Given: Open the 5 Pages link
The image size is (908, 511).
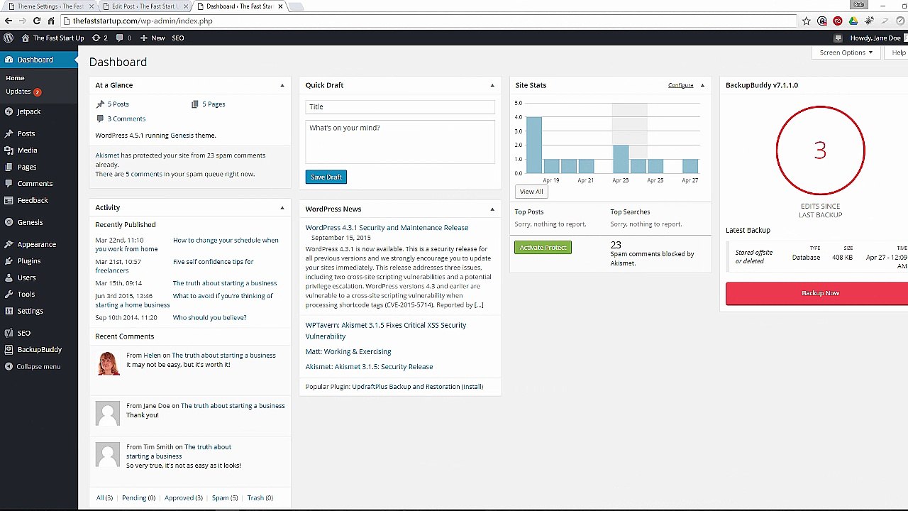Looking at the screenshot, I should coord(214,104).
